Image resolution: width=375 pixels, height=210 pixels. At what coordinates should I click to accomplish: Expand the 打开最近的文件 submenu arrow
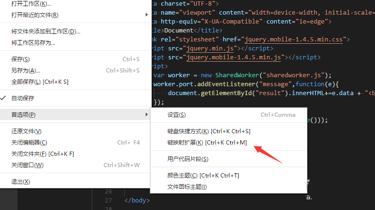pos(147,15)
